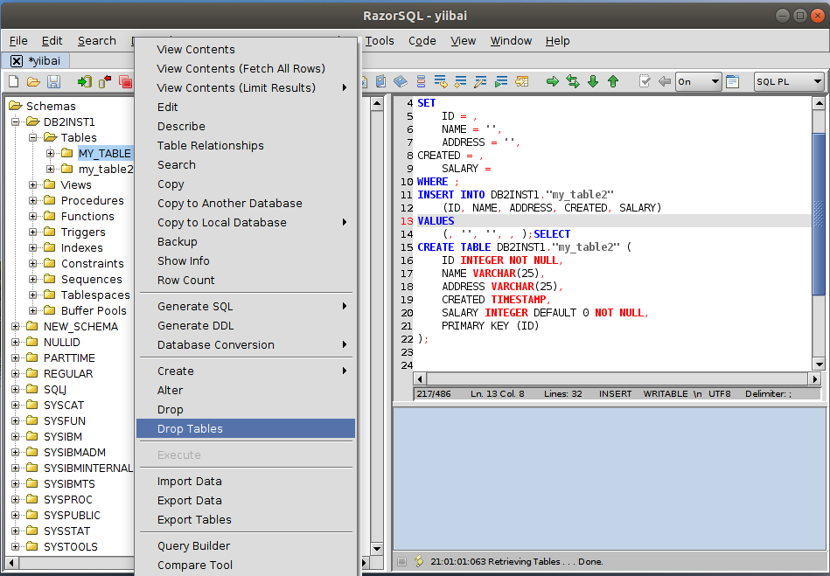Image resolution: width=830 pixels, height=576 pixels.
Task: Open the SQL PL language dropdown
Action: point(788,81)
